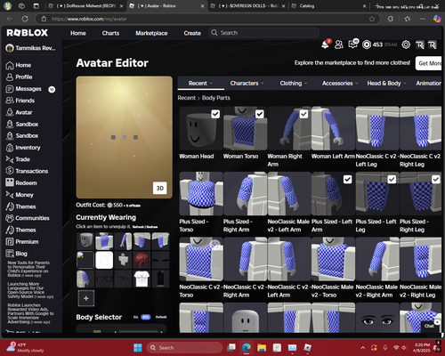This screenshot has height=356, width=445.
Task: Toggle the 3D avatar preview button
Action: click(x=160, y=188)
